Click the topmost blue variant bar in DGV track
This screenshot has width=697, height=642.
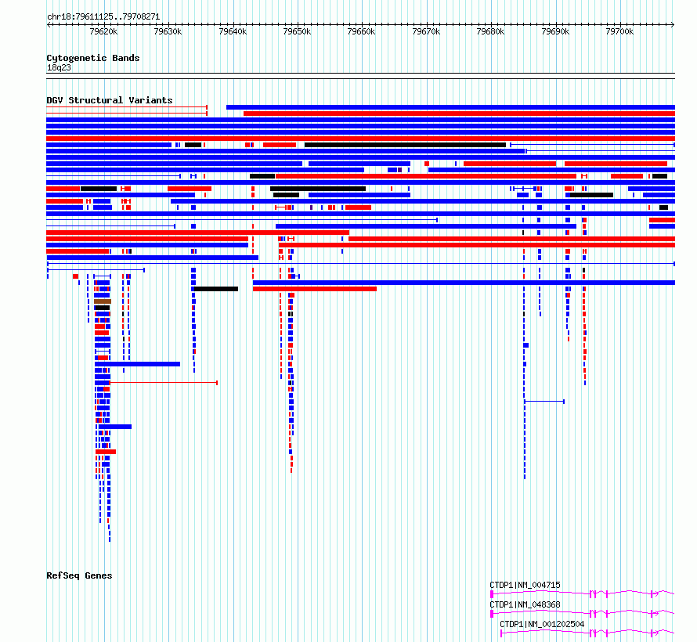point(451,107)
